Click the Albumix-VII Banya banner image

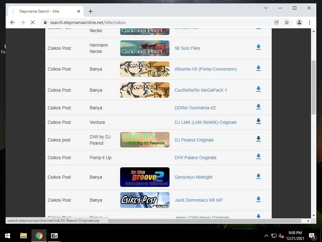tap(145, 69)
